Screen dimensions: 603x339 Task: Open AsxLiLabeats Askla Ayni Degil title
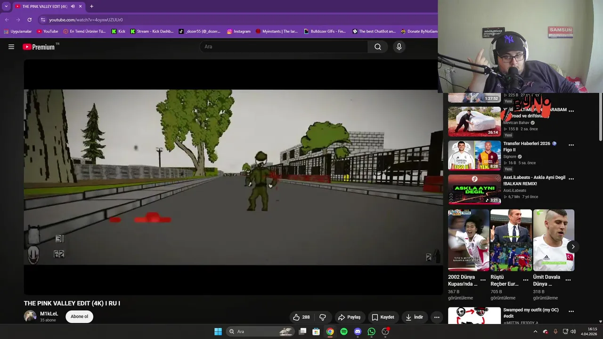(x=534, y=180)
